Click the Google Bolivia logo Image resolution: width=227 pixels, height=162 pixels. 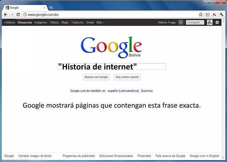[111, 47]
